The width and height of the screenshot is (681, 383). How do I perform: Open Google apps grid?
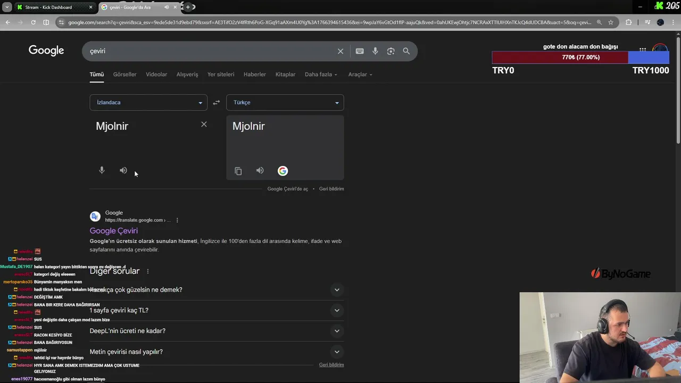tap(643, 49)
